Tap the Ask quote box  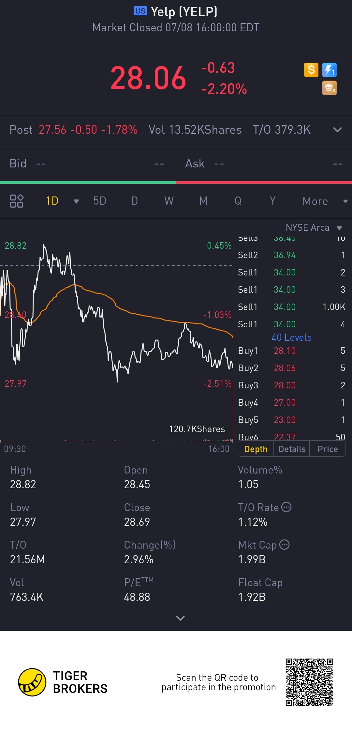tap(263, 164)
